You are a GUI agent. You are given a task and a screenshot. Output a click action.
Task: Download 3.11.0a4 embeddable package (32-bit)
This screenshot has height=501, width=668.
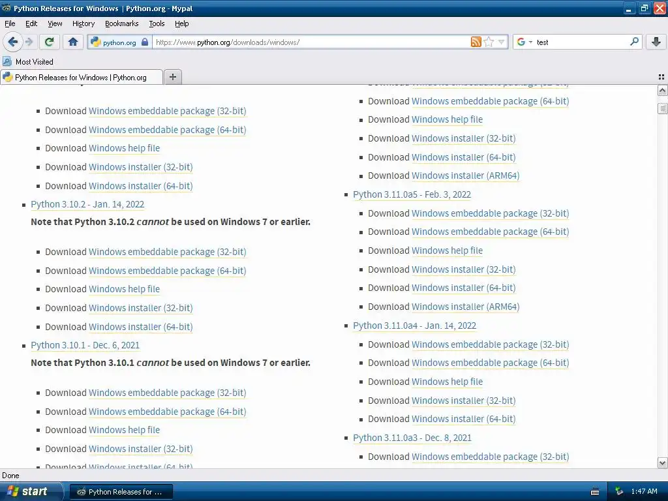point(491,344)
